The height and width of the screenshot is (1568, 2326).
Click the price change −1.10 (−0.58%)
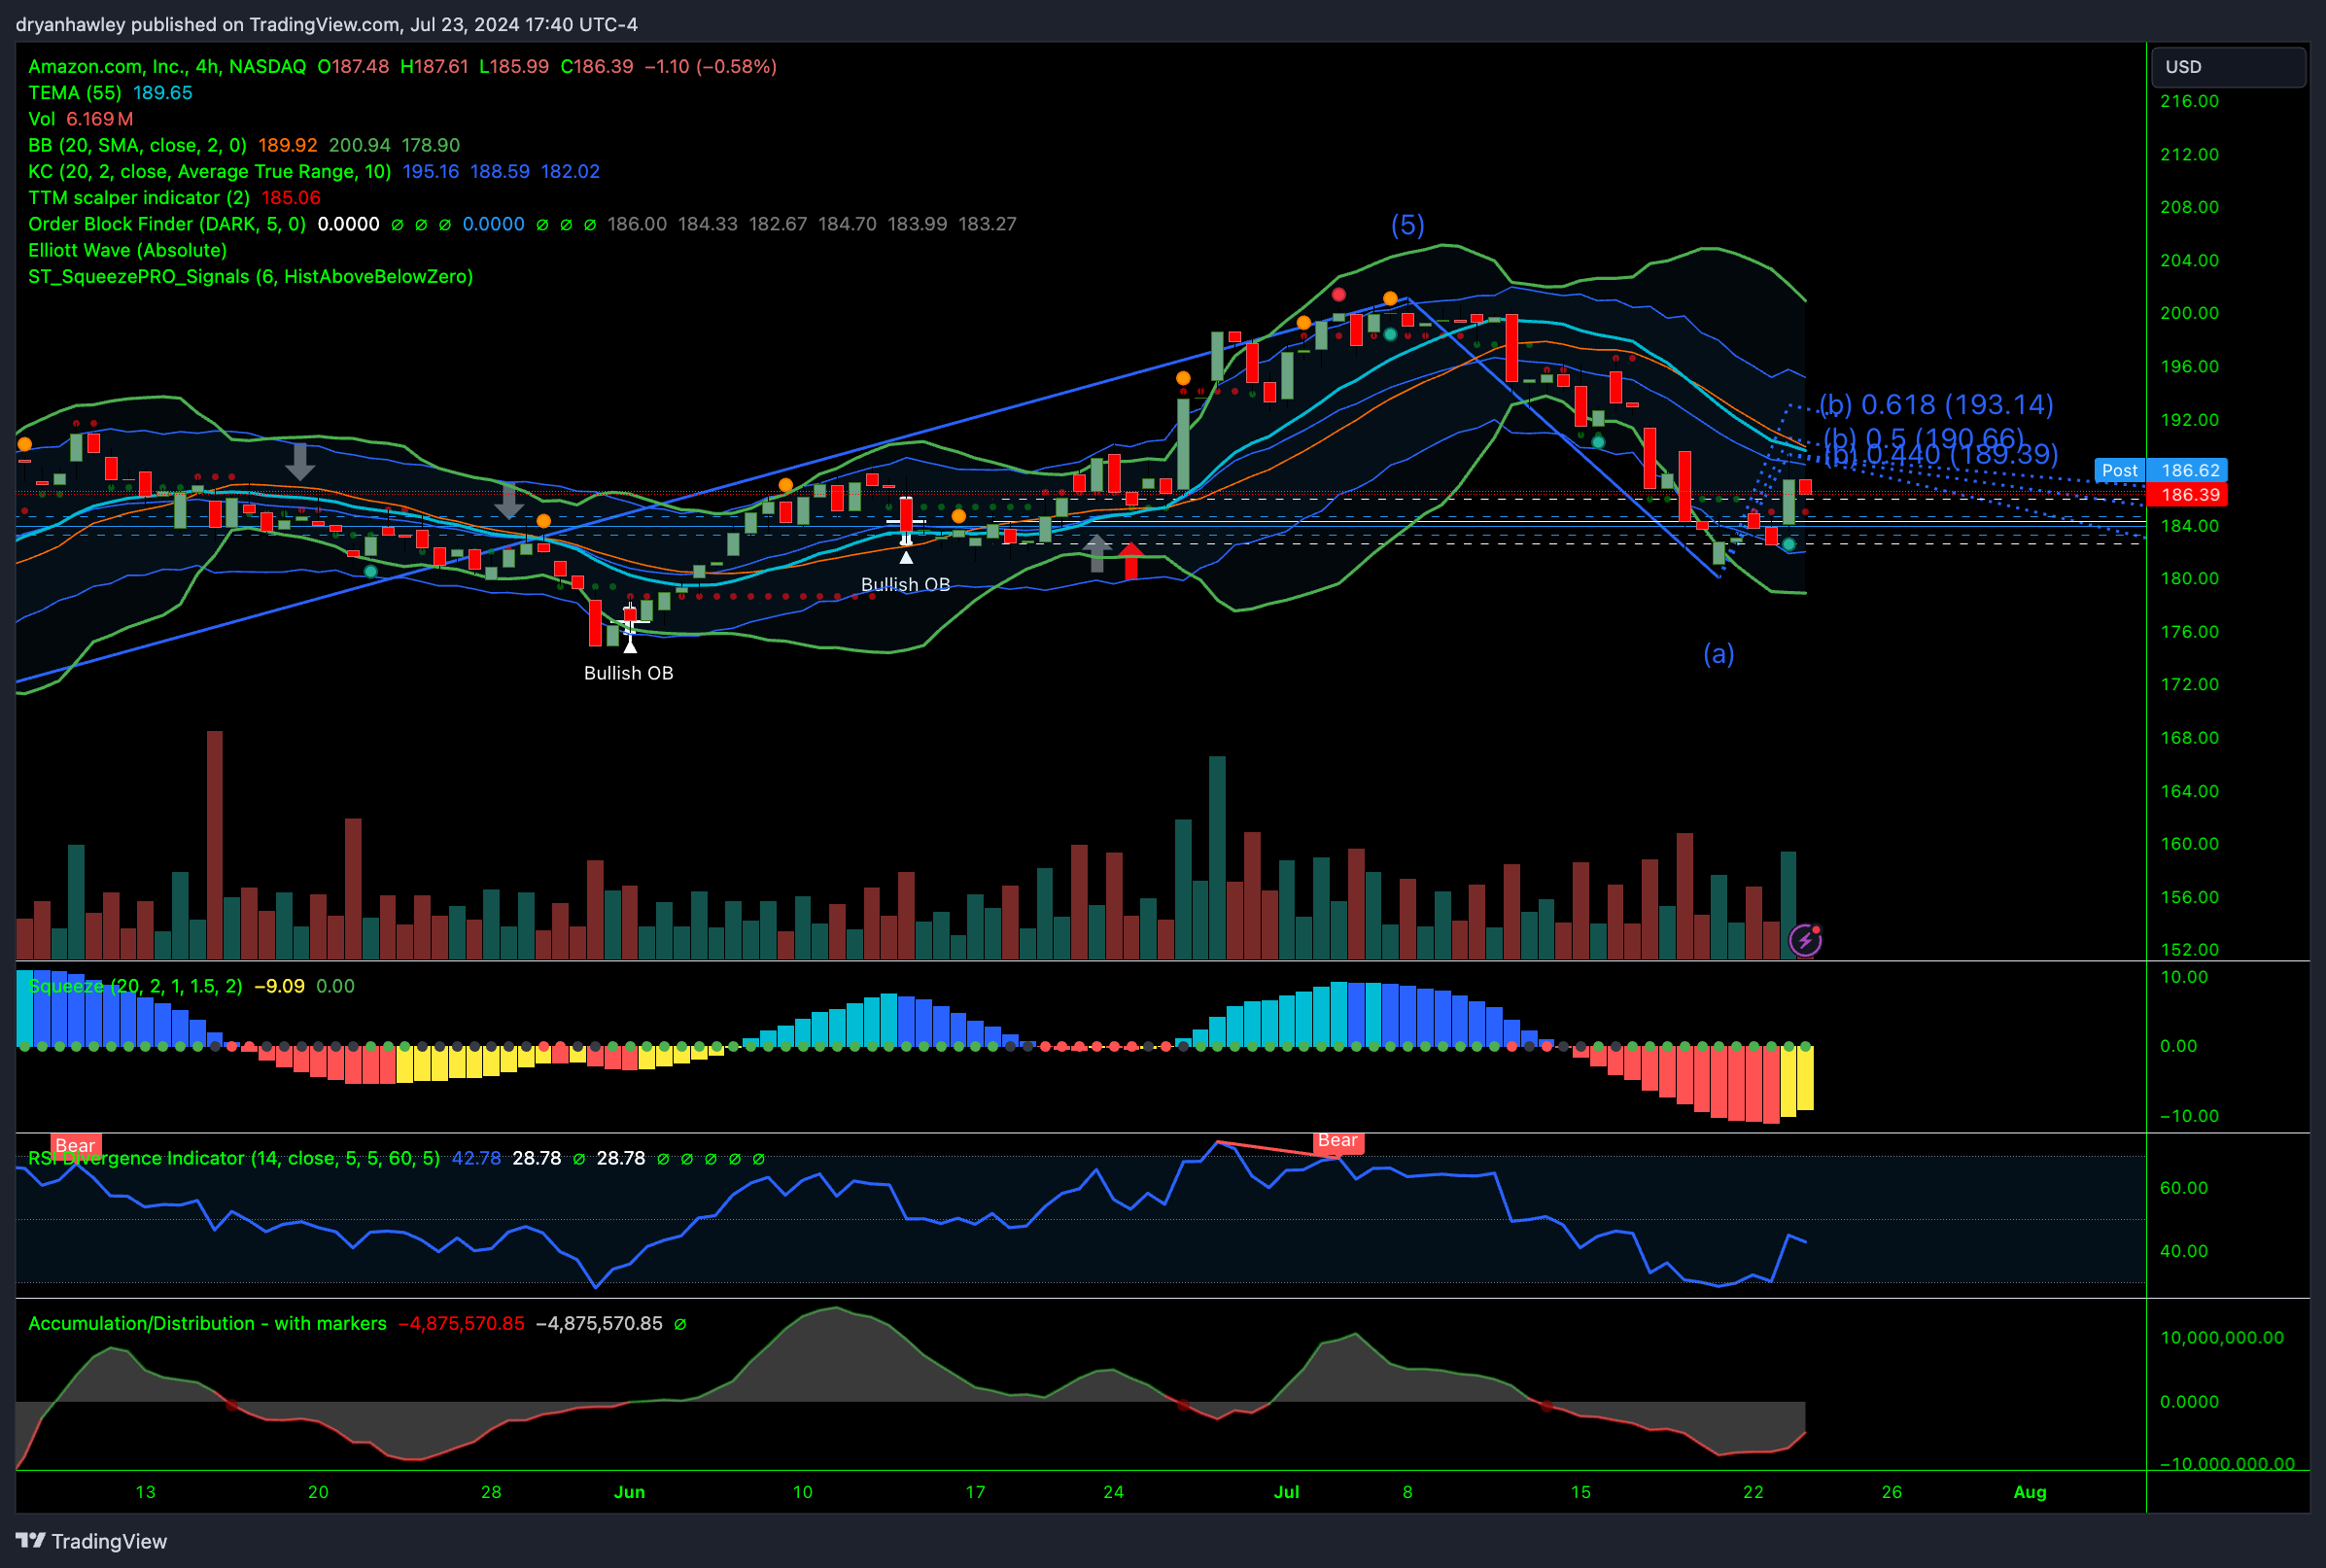coord(710,66)
